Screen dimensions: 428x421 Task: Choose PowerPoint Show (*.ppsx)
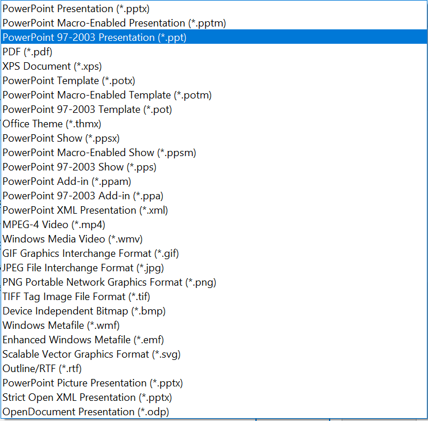click(x=214, y=138)
